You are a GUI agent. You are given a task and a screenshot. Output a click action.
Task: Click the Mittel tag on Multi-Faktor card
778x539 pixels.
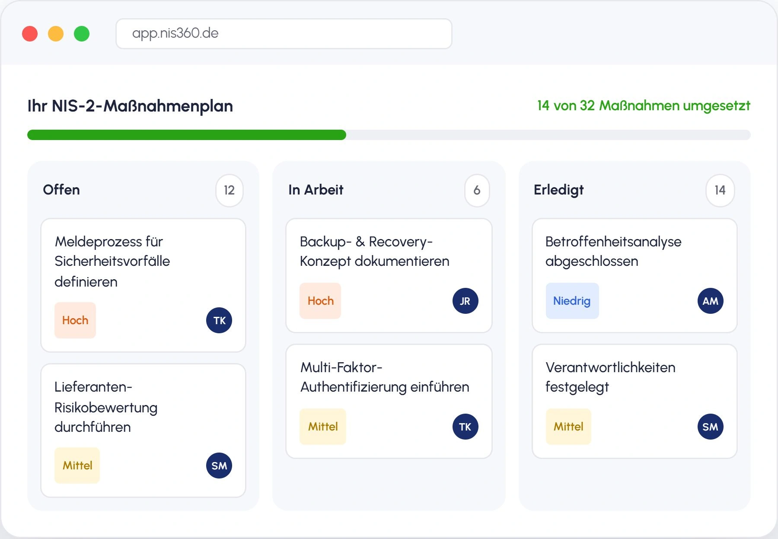pyautogui.click(x=323, y=427)
